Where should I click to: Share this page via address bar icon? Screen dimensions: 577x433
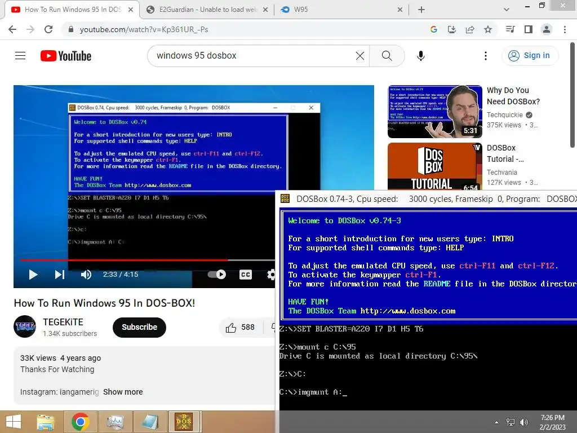pos(470,29)
